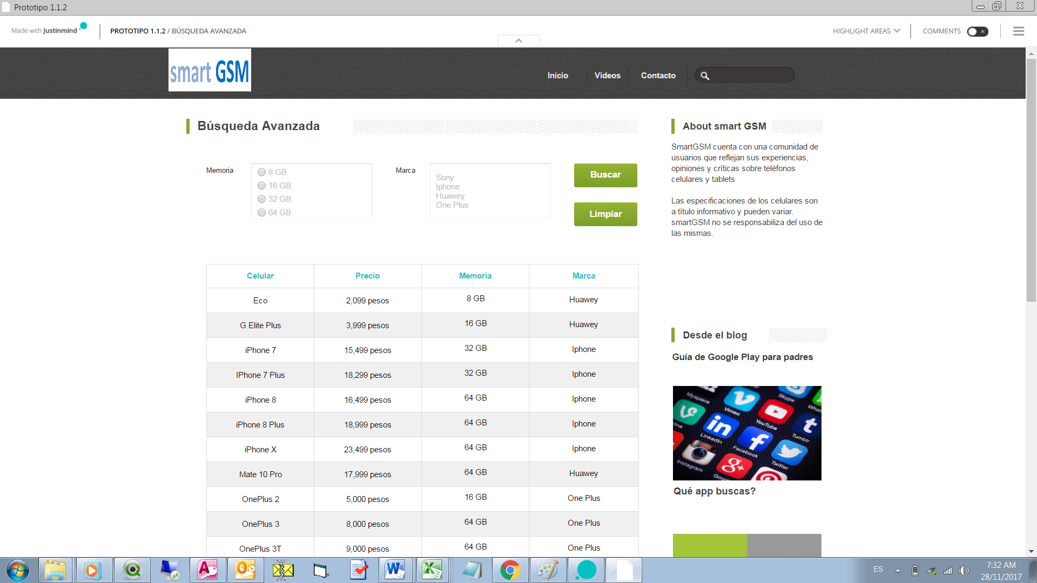Viewport: 1037px width, 583px height.
Task: Select the iPhone 7 cell
Action: [x=260, y=350]
